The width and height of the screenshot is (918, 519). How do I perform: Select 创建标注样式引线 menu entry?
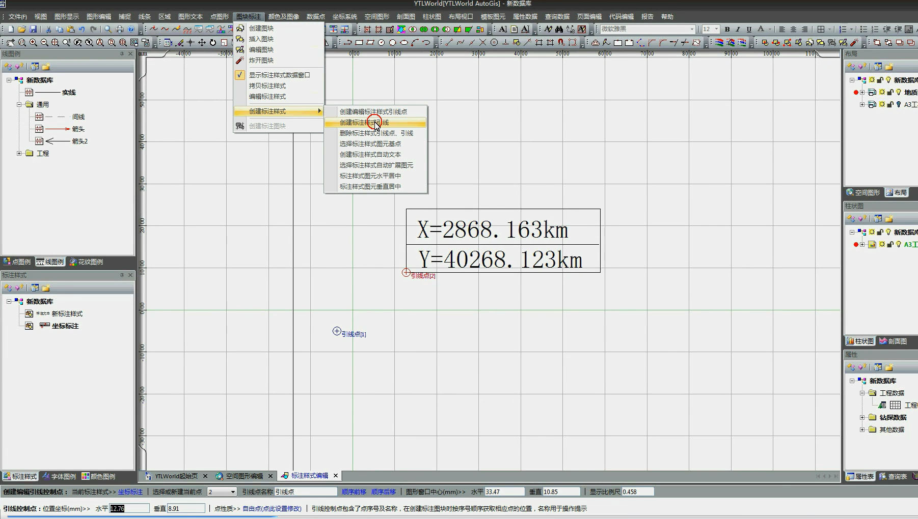375,122
